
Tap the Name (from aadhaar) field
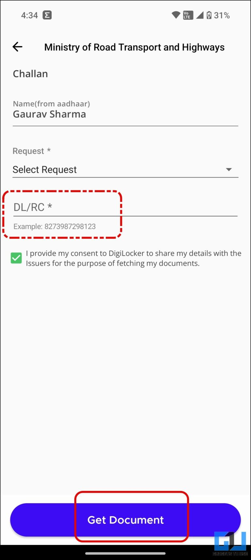coord(125,114)
